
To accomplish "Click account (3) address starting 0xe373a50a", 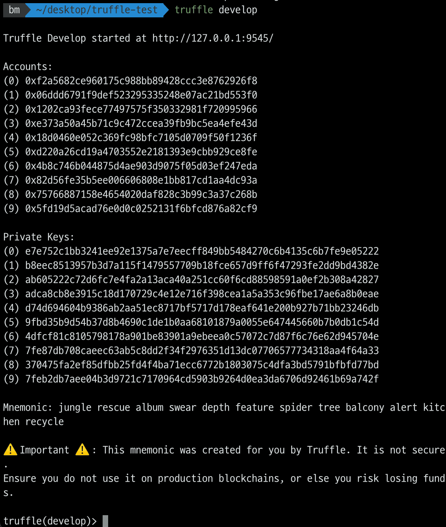I will (141, 123).
